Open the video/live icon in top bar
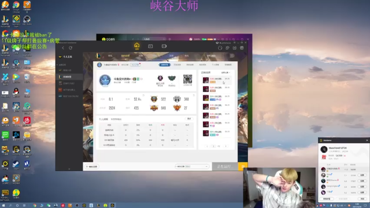This screenshot has height=208, width=370. tap(164, 46)
